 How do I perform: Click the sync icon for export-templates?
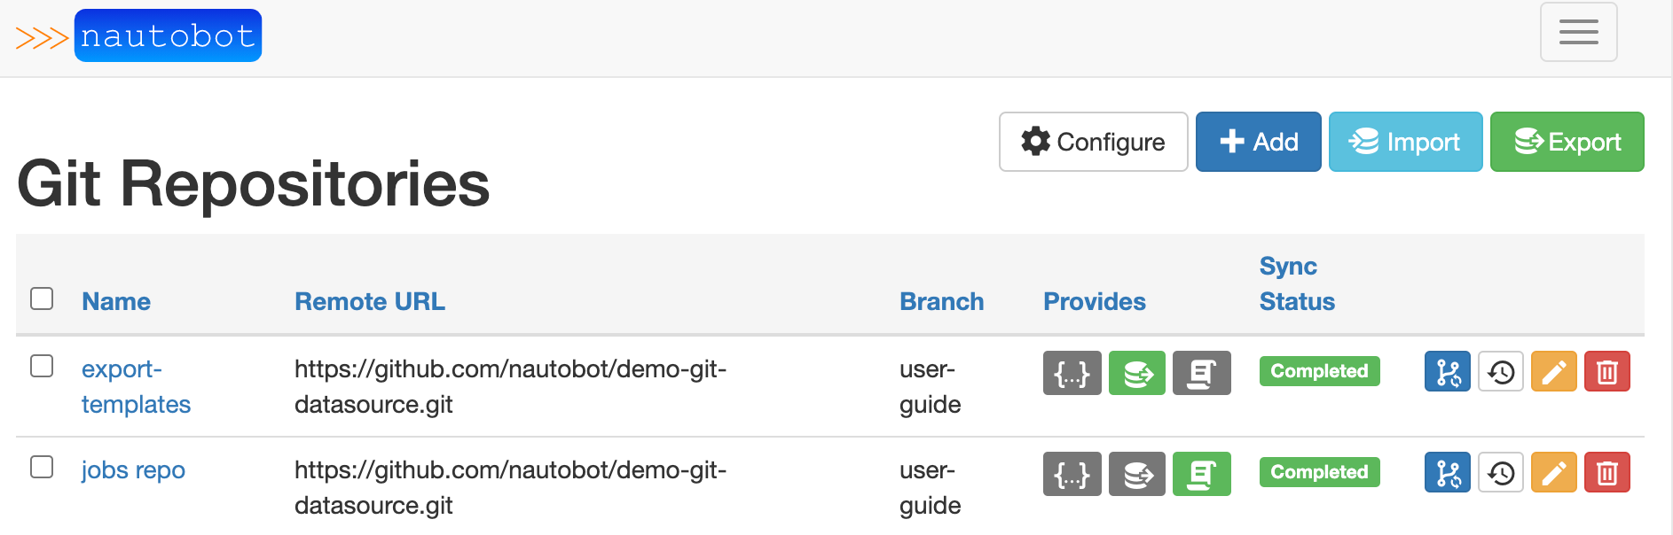[x=1447, y=372]
